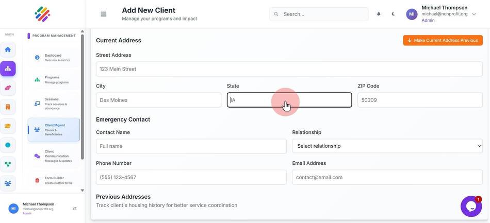The width and height of the screenshot is (490, 223).
Task: Focus the ZIP Code field
Action: (420, 100)
